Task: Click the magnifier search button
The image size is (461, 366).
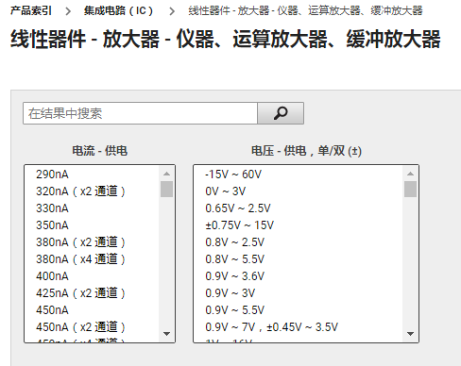Action: coord(281,113)
